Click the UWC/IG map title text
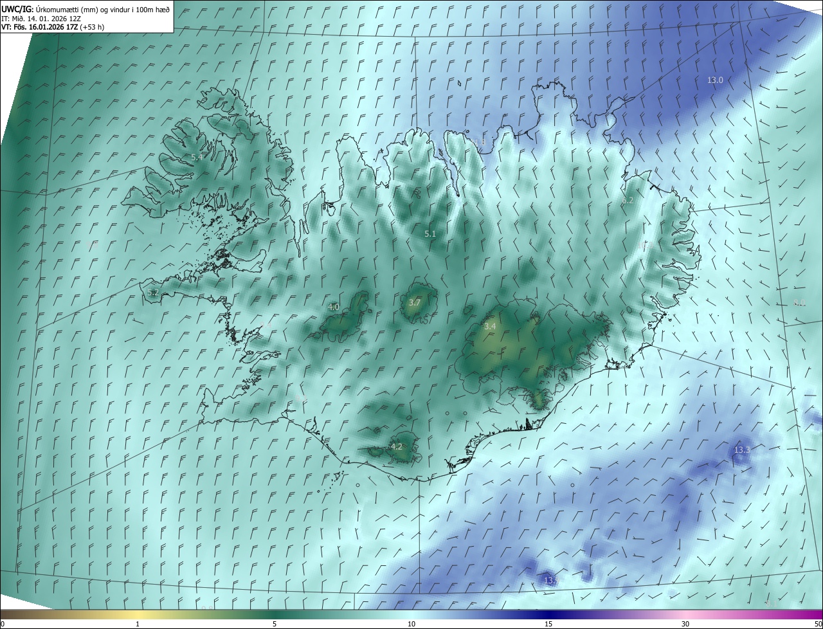 86,9
